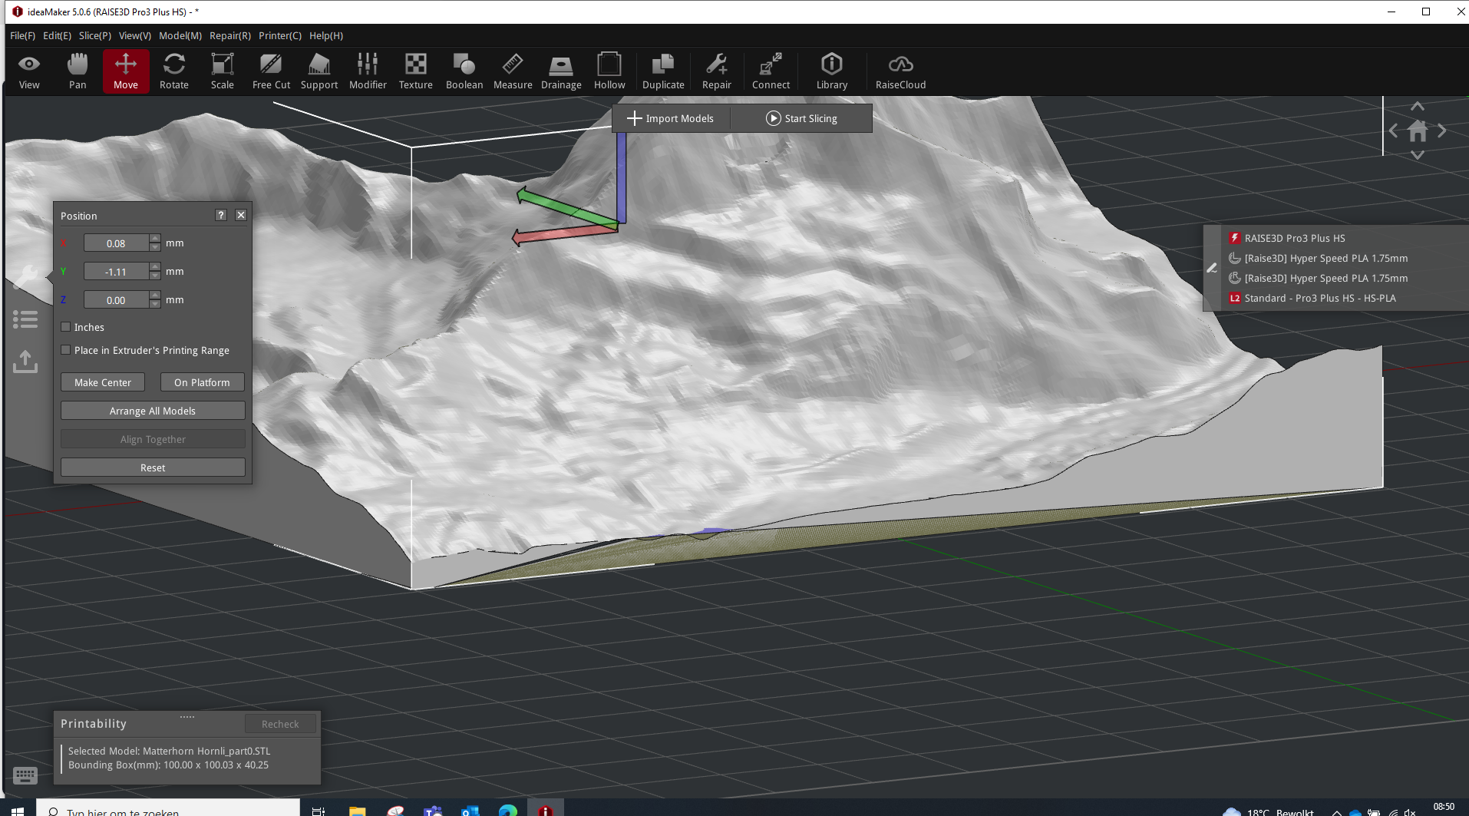
Task: Open the Support tool
Action: (319, 71)
